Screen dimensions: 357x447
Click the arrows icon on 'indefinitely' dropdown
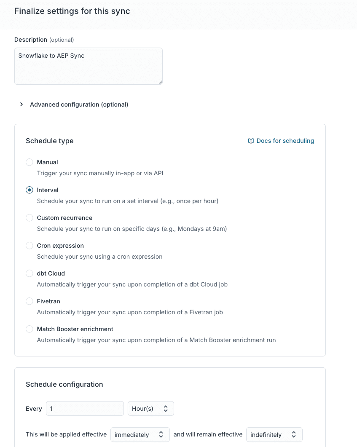click(294, 435)
